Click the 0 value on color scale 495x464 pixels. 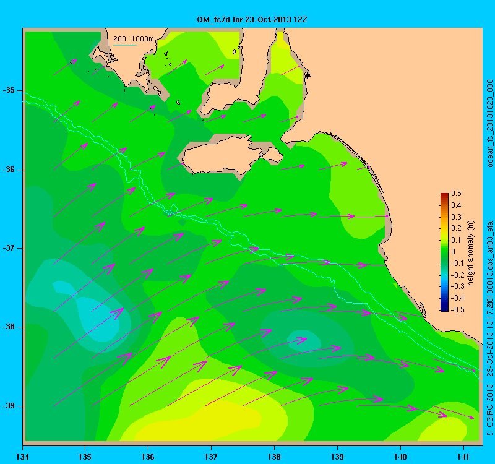pos(454,252)
